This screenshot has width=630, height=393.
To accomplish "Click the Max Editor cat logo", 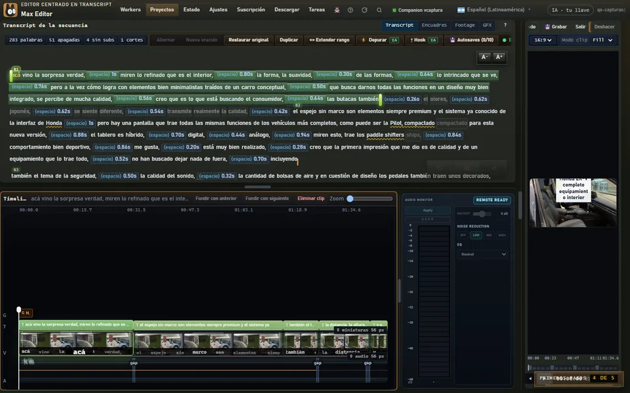I will pos(10,10).
